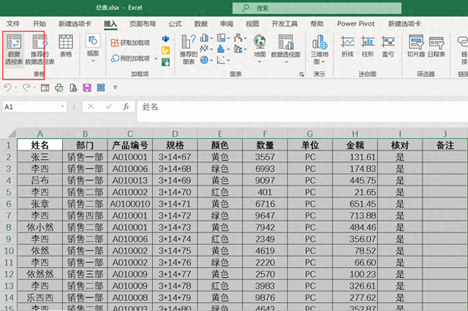Image resolution: width=468 pixels, height=311 pixels.
Task: Click cell with value 713.88
Action: pyautogui.click(x=355, y=215)
